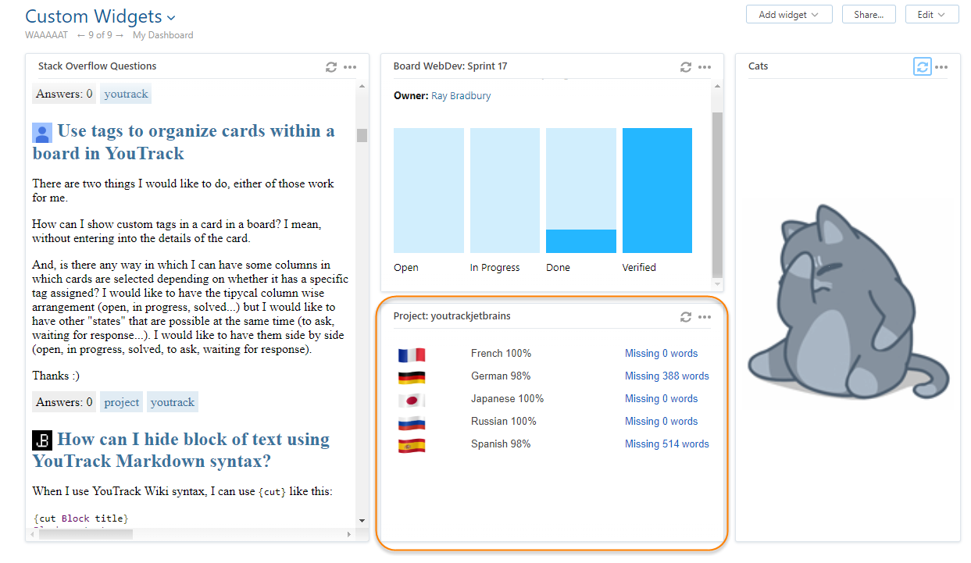The height and width of the screenshot is (563, 971).
Task: Click the 'Cats' widget title
Action: 758,66
